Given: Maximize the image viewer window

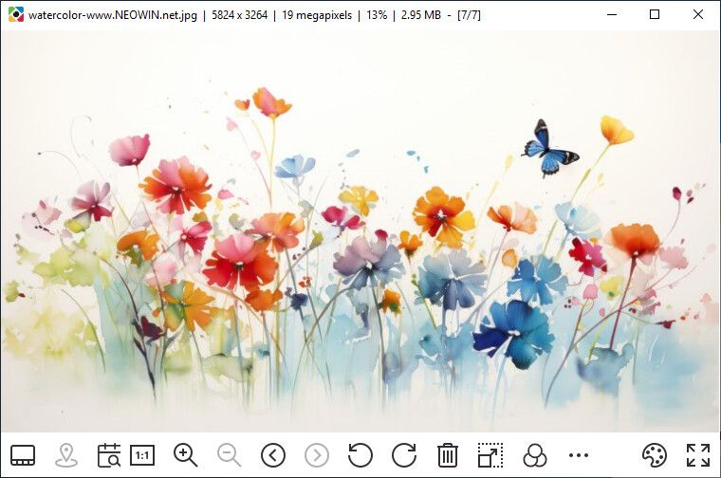Looking at the screenshot, I should 655,15.
